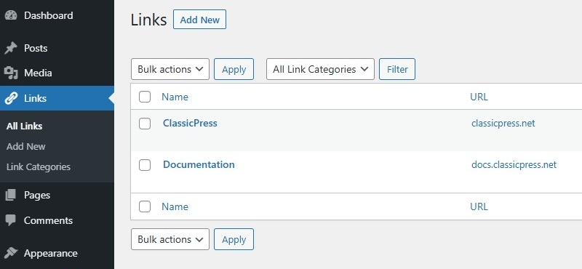Viewport: 582px width, 269px height.
Task: Check the ClassicPress row checkbox
Action: 145,124
